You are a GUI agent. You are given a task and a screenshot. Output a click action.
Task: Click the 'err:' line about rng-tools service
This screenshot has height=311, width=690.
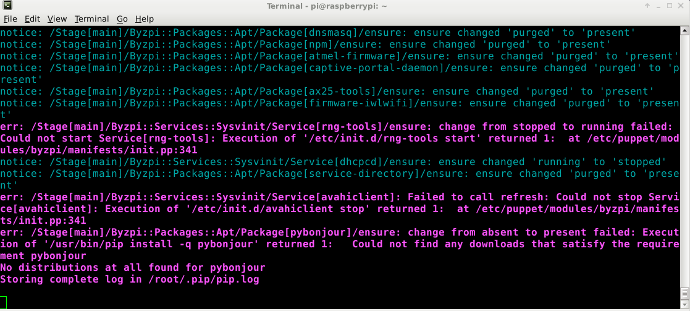tap(339, 138)
